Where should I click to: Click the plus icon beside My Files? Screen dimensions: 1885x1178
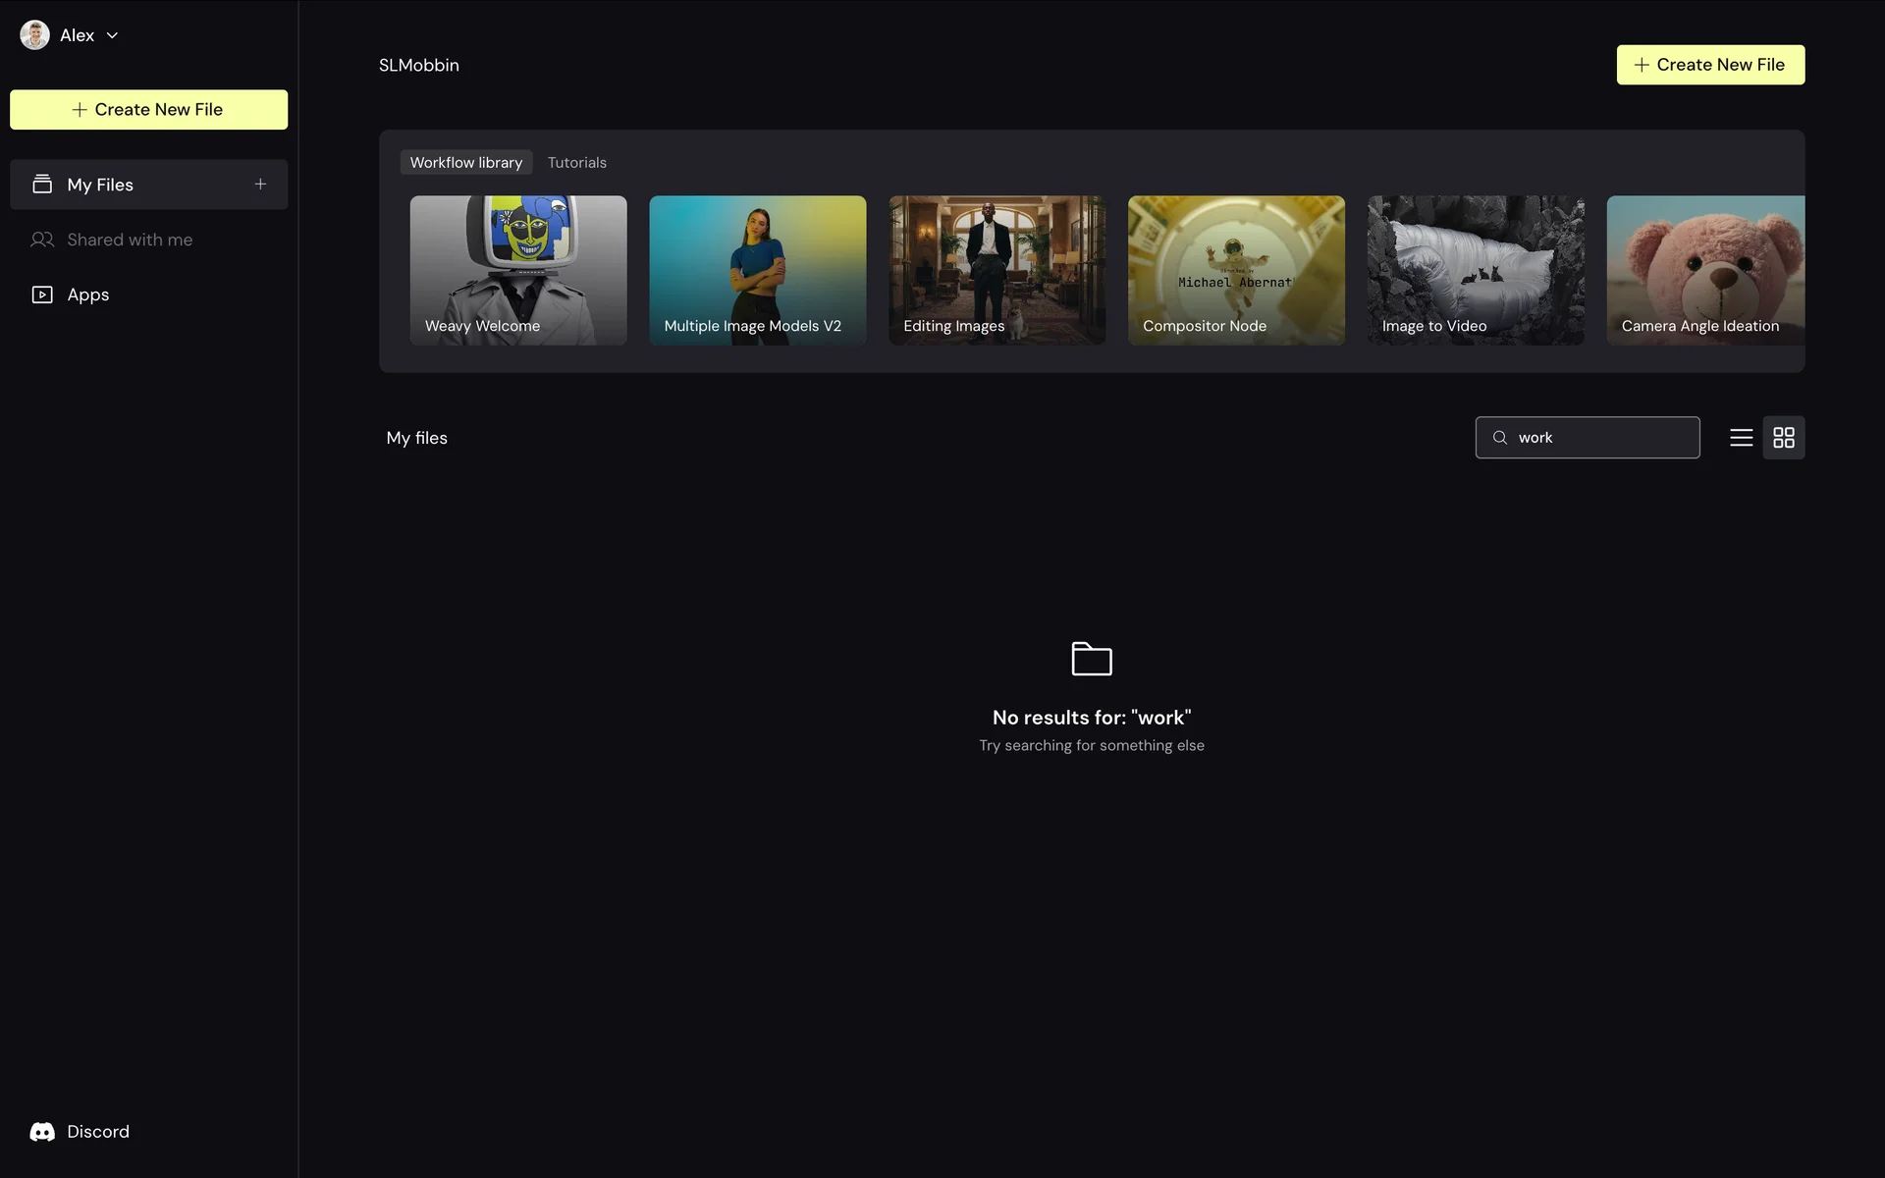tap(260, 185)
